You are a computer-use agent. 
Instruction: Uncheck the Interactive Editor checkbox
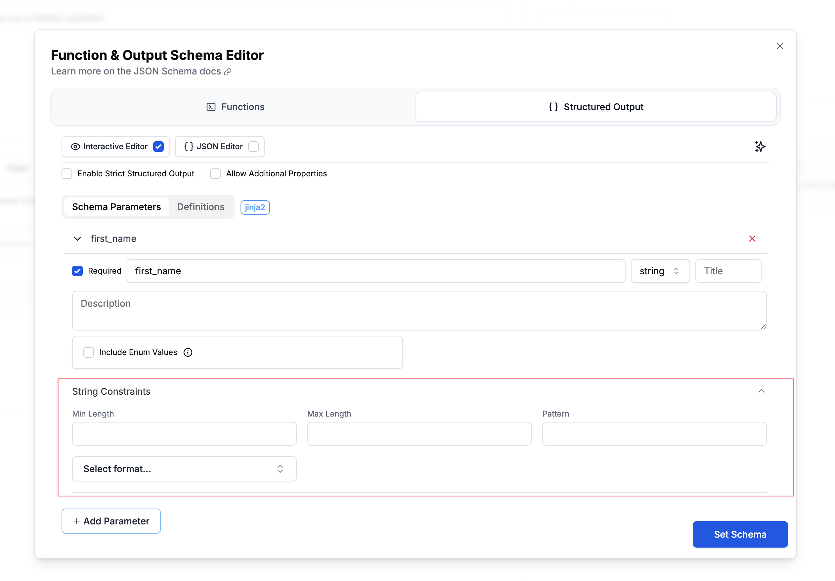click(158, 146)
